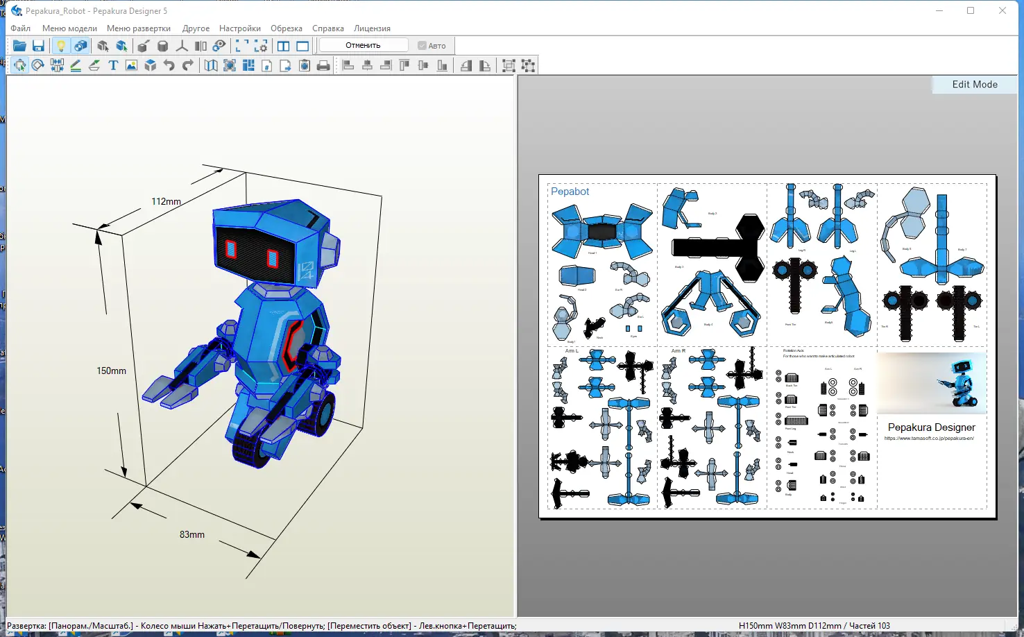
Task: Click the Undo arrow icon
Action: [169, 65]
